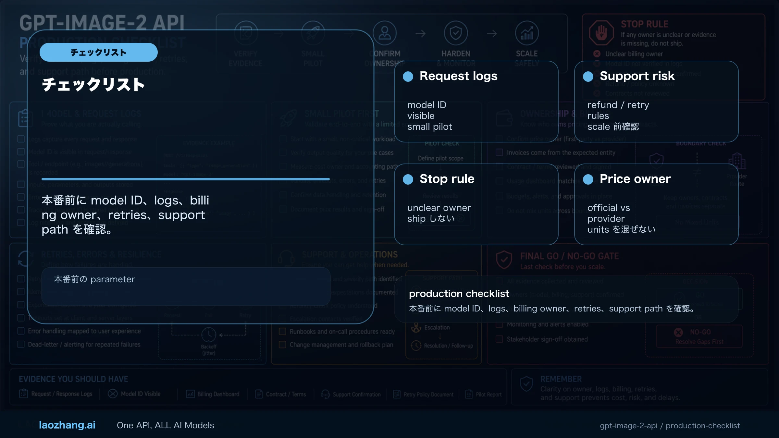Click the arrow between Harden and Scale Safely
Image resolution: width=779 pixels, height=438 pixels.
(492, 33)
